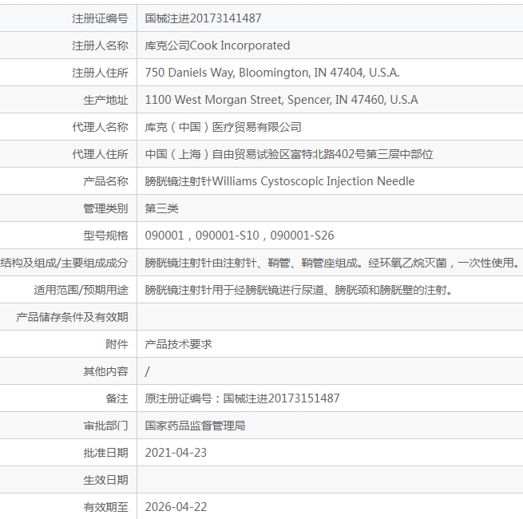Screen dimensions: 523x519
Task: Click product name Williams Cystoscopic Injection Needle
Action: 279,181
